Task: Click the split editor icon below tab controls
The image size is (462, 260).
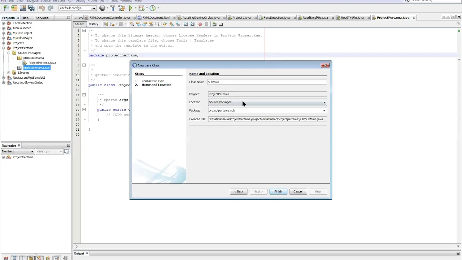Action: click(458, 24)
